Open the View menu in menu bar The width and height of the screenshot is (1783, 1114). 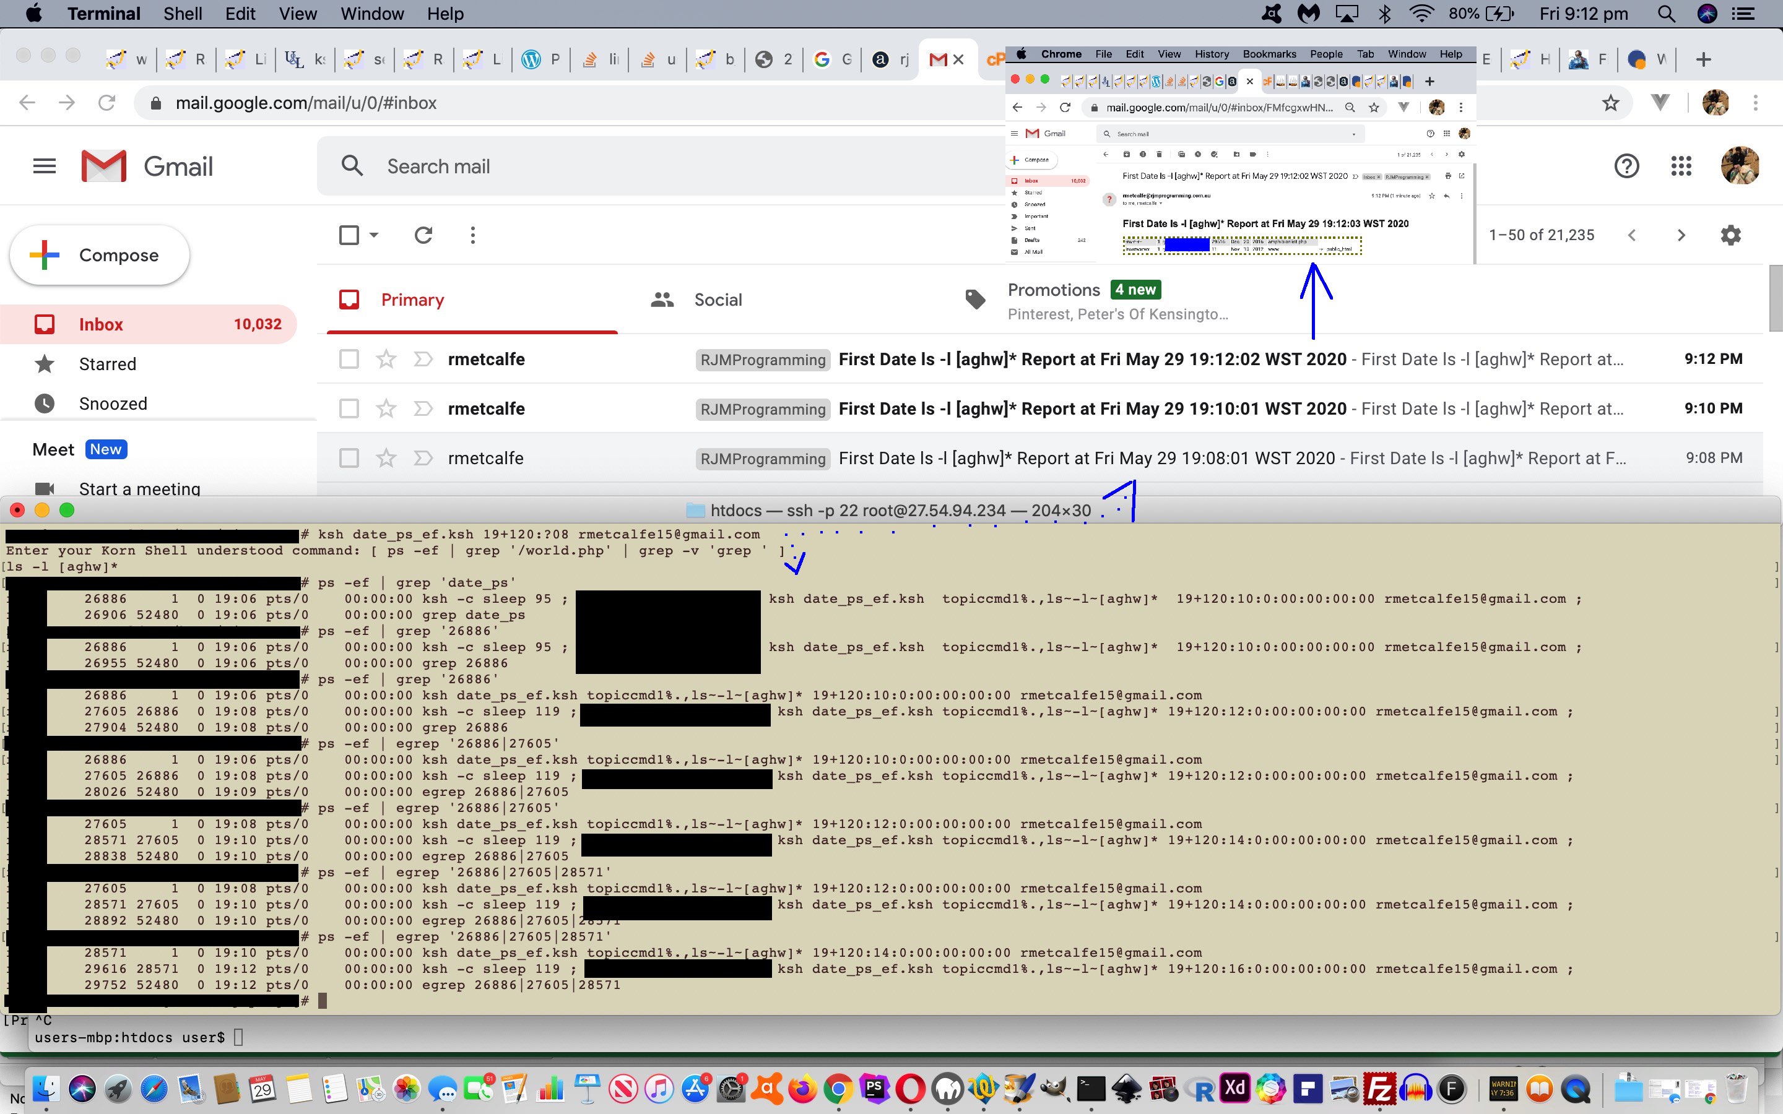298,13
